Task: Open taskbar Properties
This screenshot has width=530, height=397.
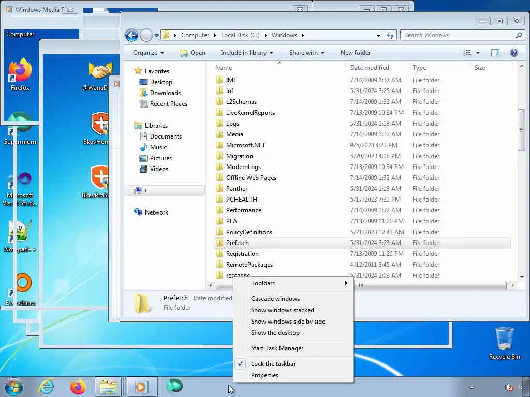Action: [293, 375]
